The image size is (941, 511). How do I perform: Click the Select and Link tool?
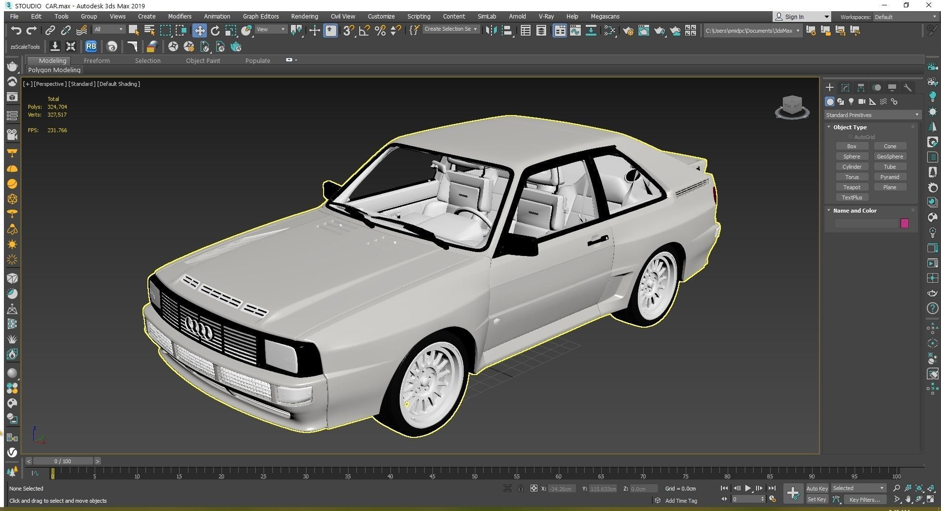tap(50, 31)
